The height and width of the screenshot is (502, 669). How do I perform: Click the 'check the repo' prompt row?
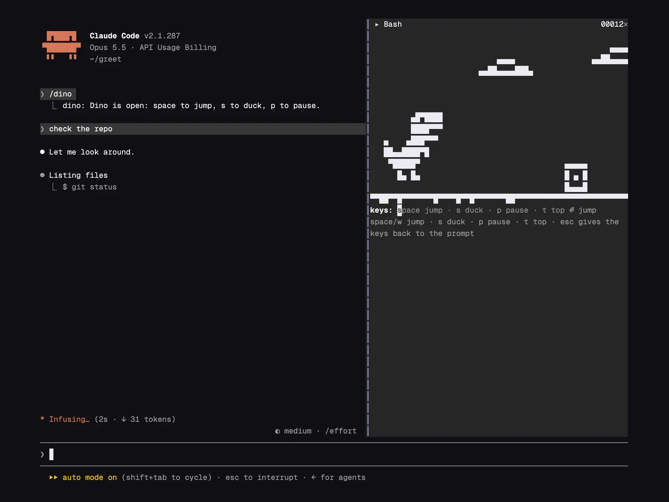click(203, 129)
